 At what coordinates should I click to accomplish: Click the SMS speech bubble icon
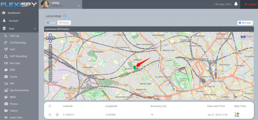click(6, 70)
